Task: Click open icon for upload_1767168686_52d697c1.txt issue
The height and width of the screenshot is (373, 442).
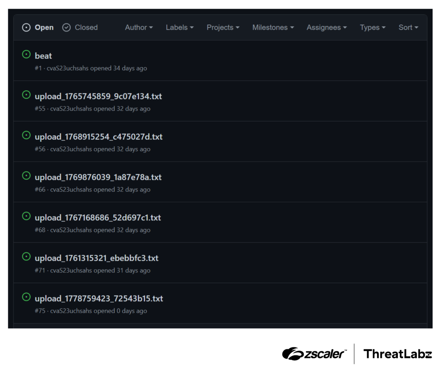Action: pyautogui.click(x=26, y=216)
